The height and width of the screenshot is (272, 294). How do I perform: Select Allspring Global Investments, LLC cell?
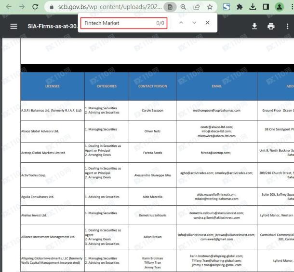tap(52, 260)
